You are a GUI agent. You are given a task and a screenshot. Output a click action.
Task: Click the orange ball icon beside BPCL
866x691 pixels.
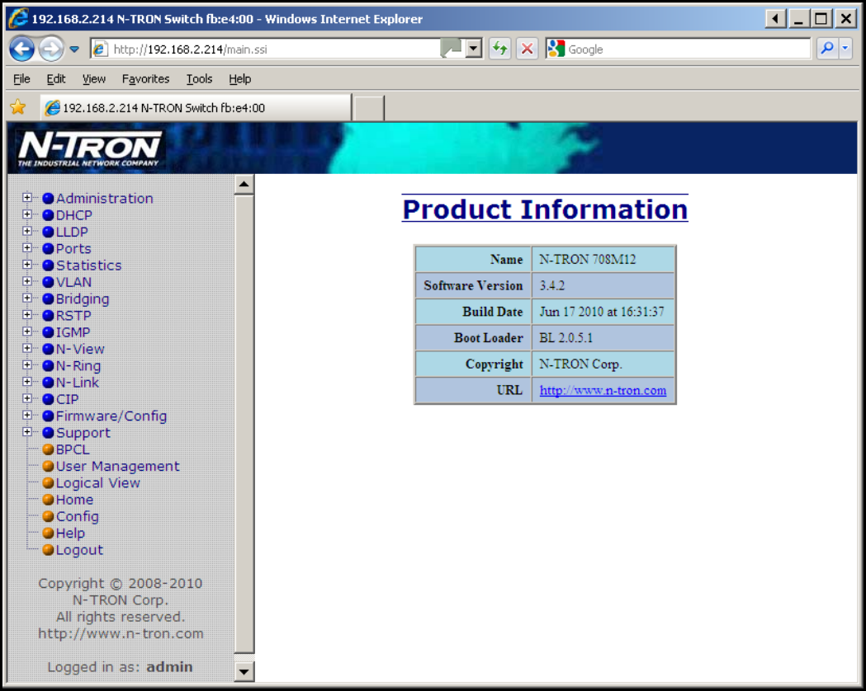48,449
